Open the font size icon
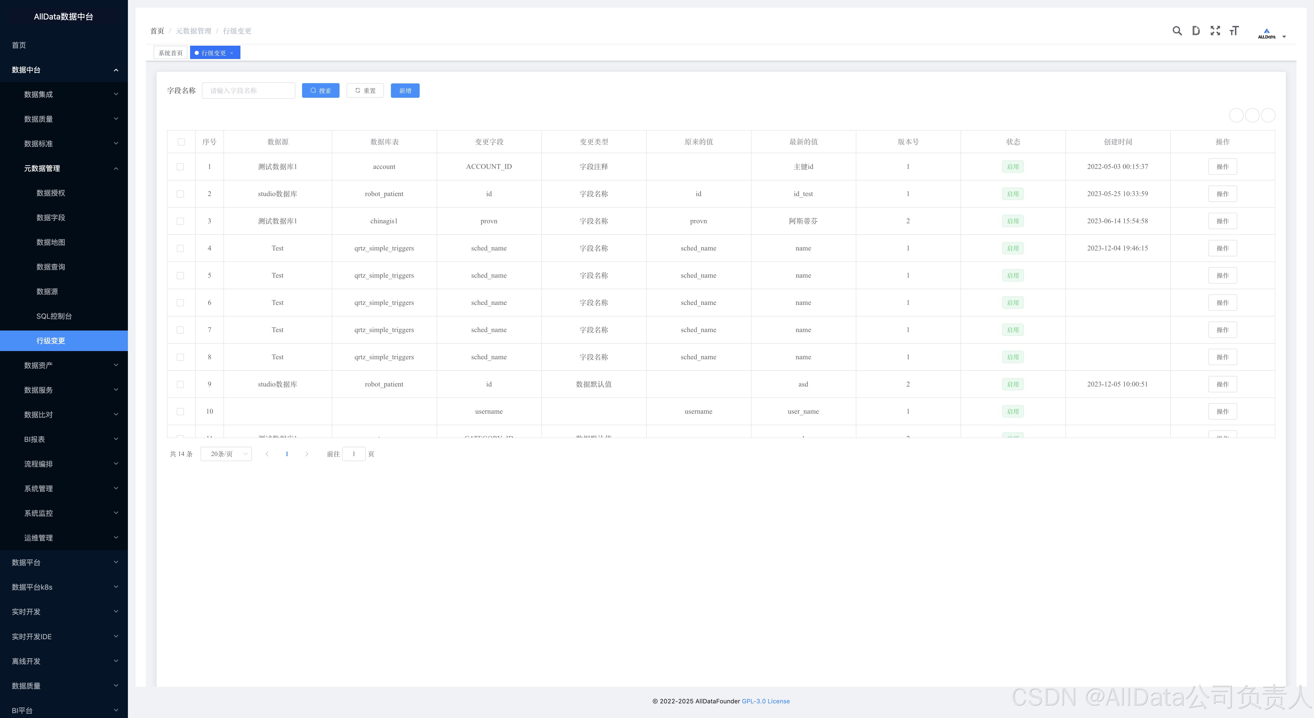Screen dimensions: 1314x718 pyautogui.click(x=1234, y=31)
